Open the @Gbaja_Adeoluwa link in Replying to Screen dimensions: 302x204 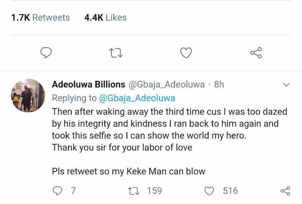click(137, 98)
